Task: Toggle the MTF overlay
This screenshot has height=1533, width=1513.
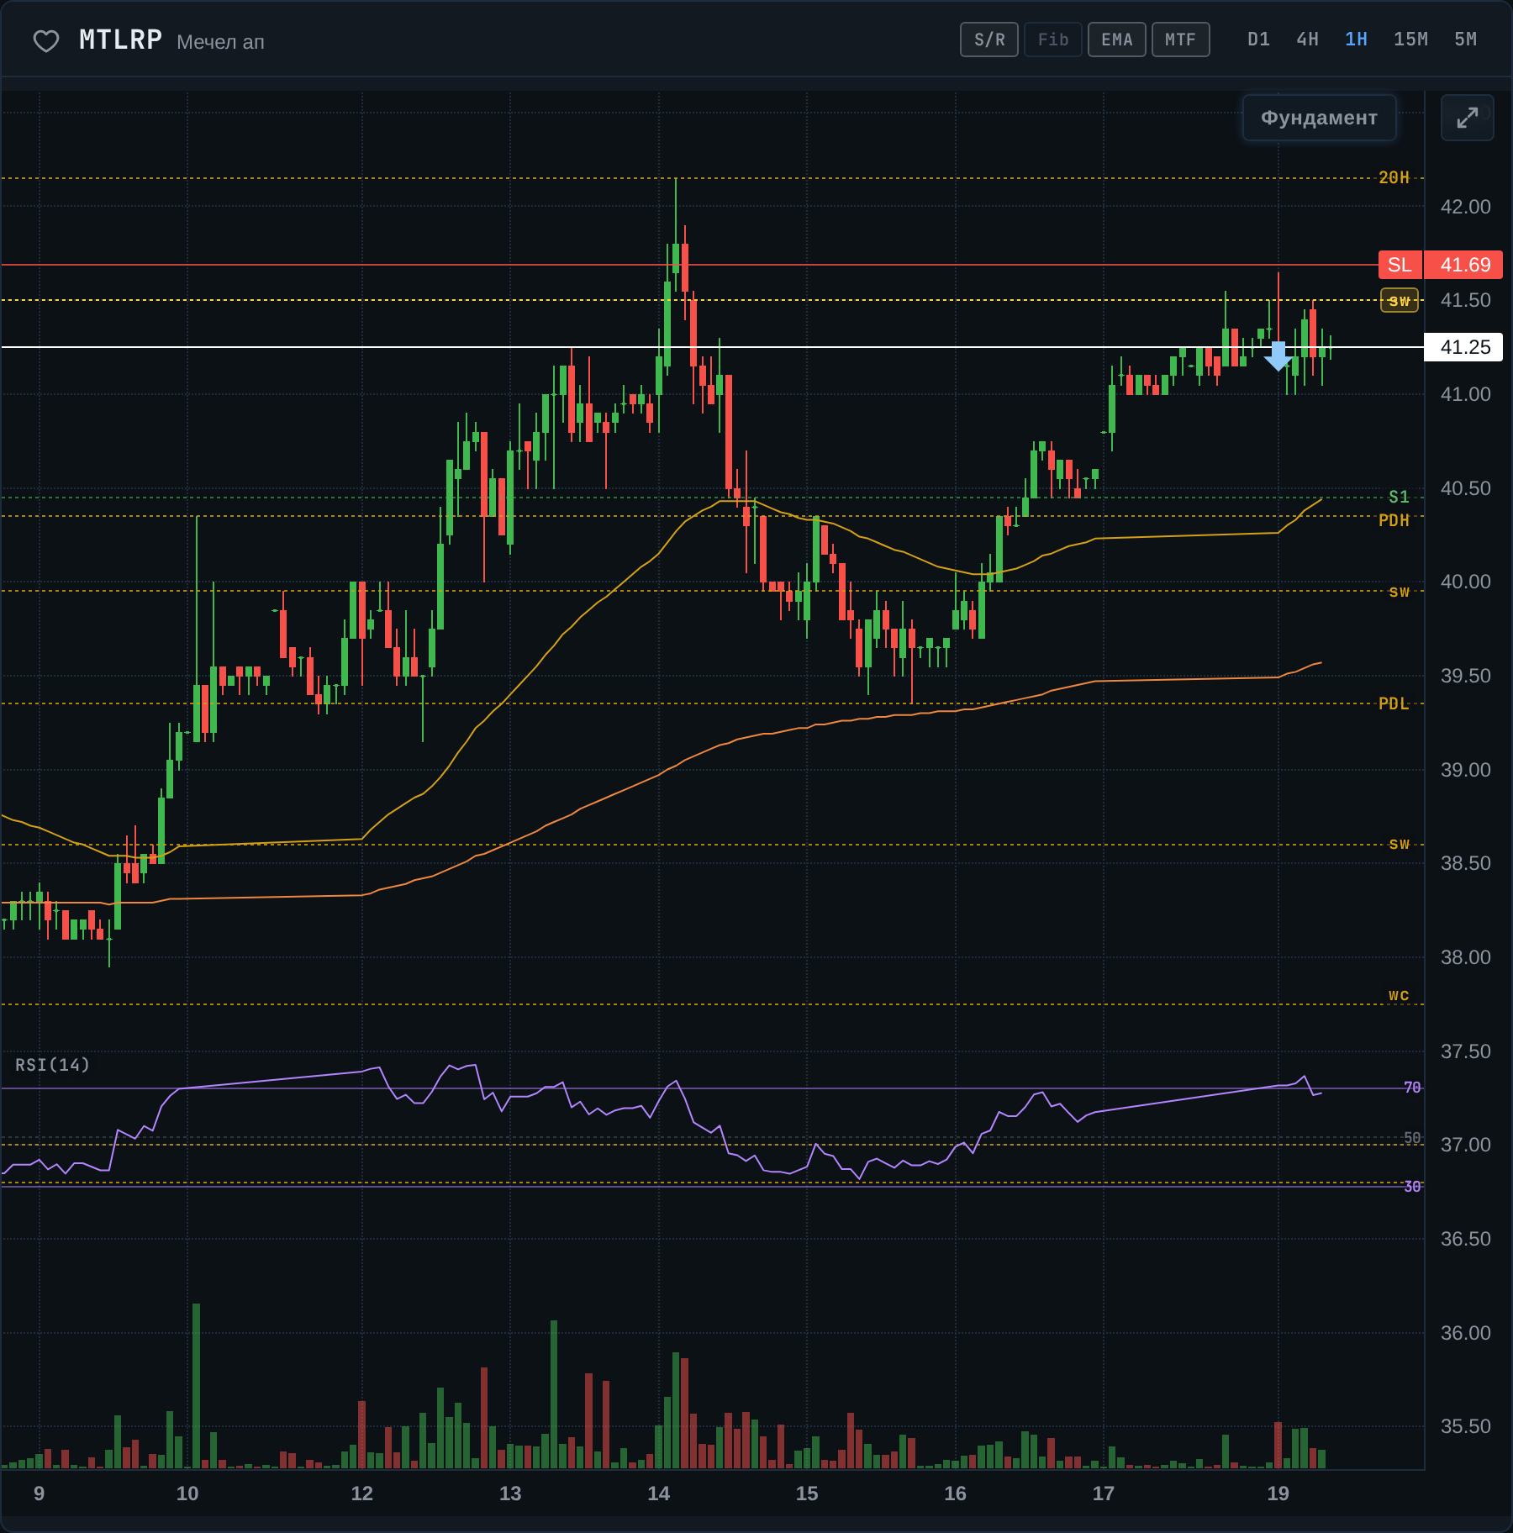Action: (1180, 40)
